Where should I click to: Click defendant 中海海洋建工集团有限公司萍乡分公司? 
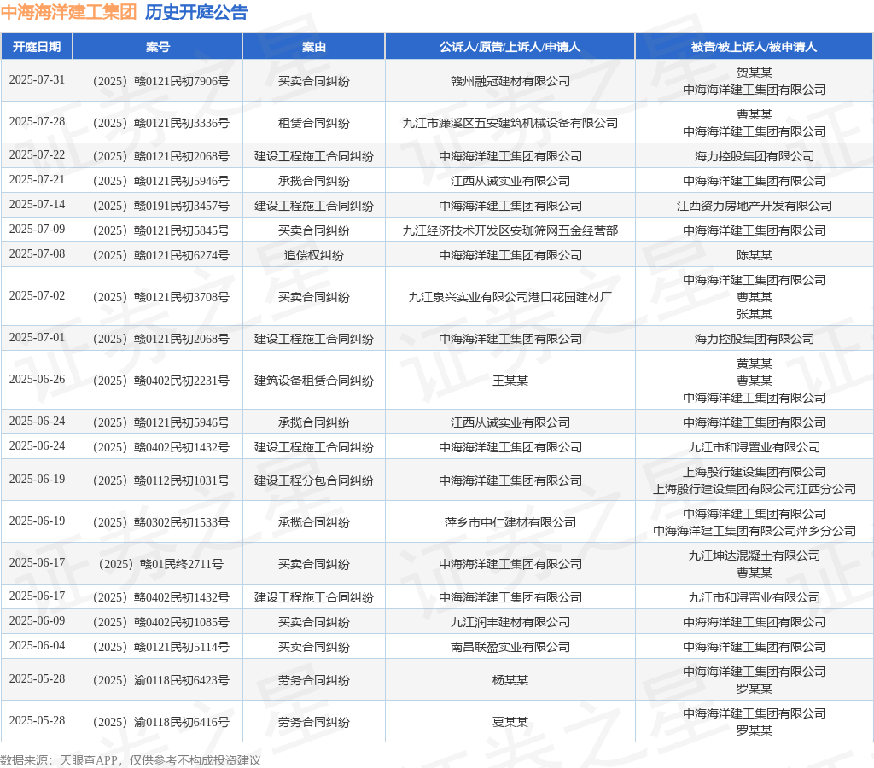click(x=755, y=531)
